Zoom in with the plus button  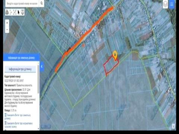[x=7, y=23]
